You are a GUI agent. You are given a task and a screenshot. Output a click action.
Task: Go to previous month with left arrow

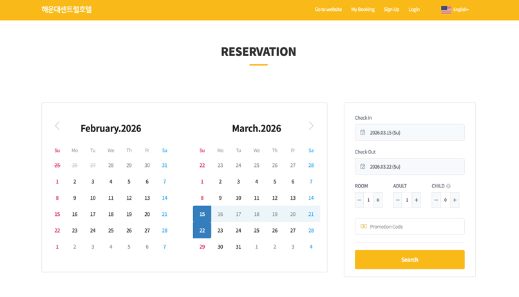(x=57, y=126)
